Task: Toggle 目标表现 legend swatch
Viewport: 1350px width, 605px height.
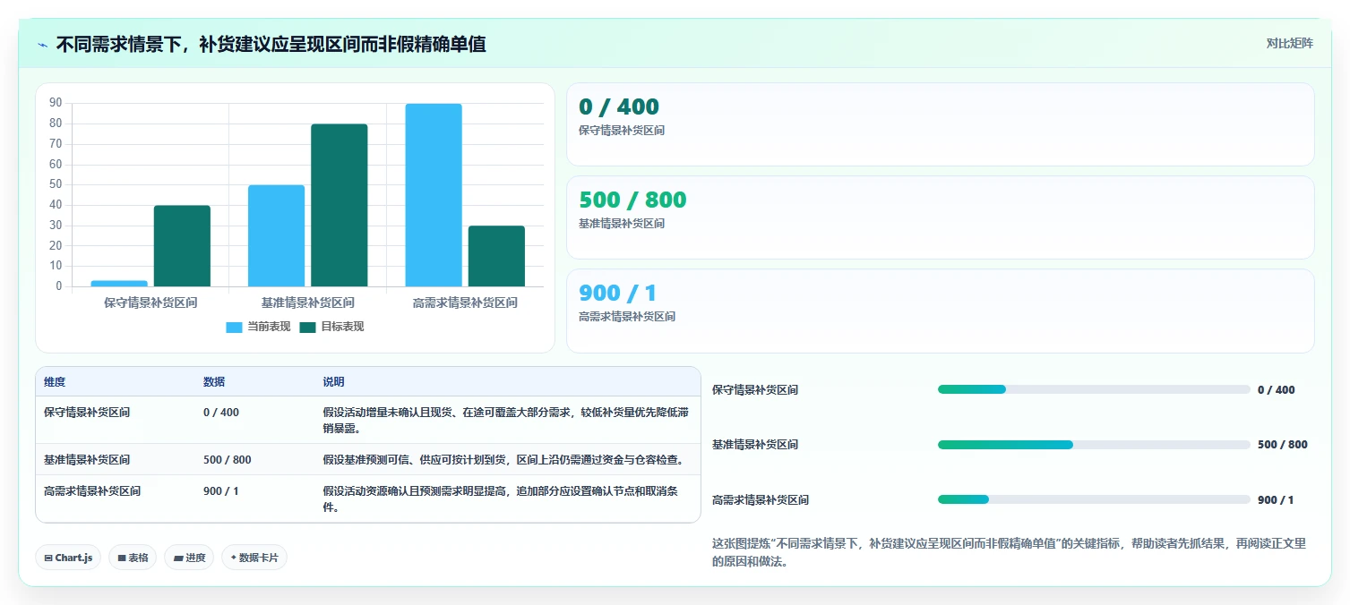Action: tap(307, 327)
